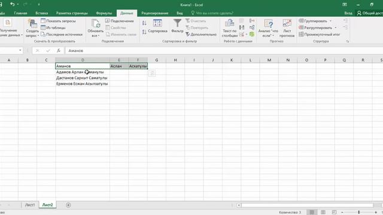Open the Сортировка (Sort) dialog icon
The height and width of the screenshot is (215, 383).
click(x=157, y=23)
